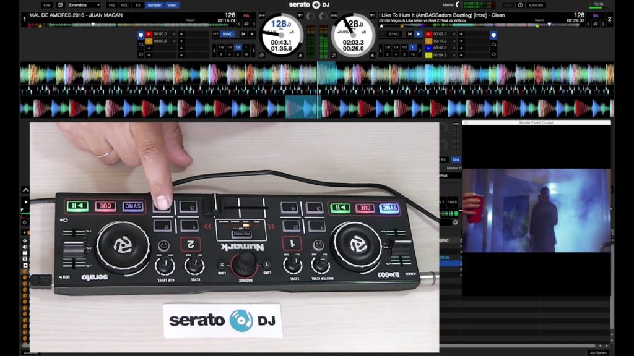Screen dimensions: 634x356
Task: Open settings gear near video output
Action: point(455,222)
